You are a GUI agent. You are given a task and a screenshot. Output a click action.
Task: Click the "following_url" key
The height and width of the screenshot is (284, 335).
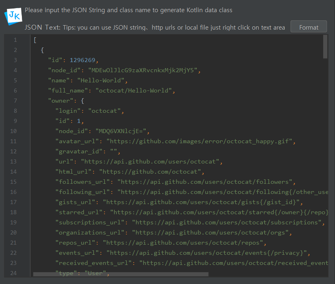(x=82, y=192)
